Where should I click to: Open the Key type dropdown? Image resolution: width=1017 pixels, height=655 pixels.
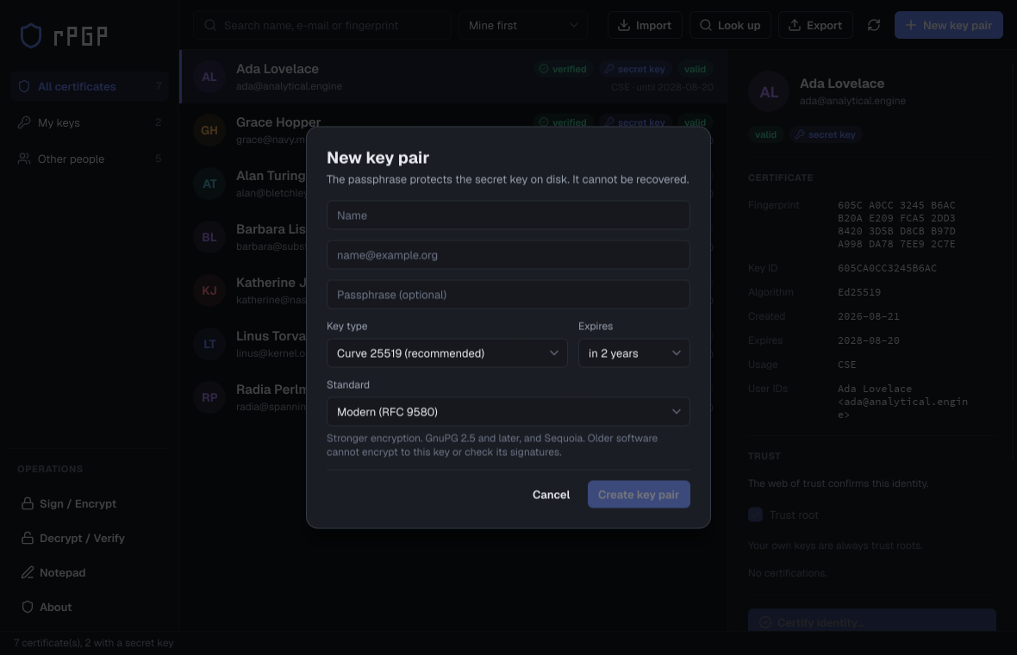tap(447, 352)
